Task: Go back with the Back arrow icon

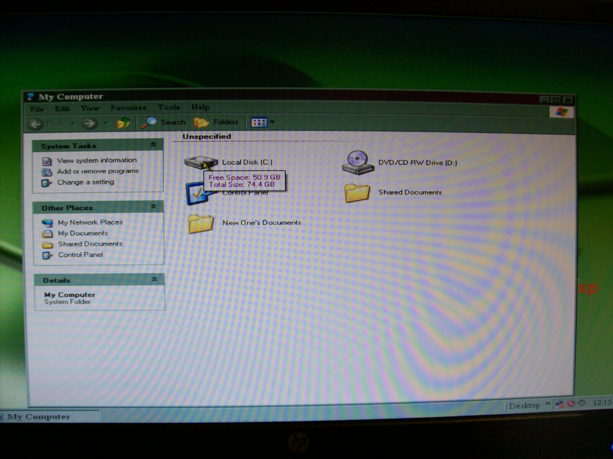Action: pos(36,124)
